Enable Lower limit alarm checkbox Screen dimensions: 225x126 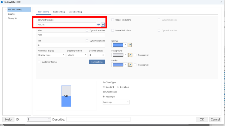pyautogui.click(x=113, y=30)
